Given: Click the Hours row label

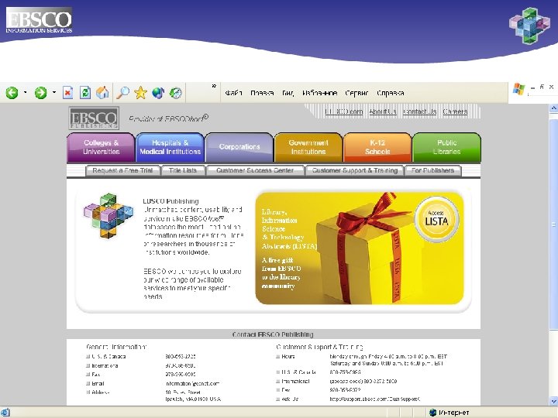Looking at the screenshot, I should (288, 357).
